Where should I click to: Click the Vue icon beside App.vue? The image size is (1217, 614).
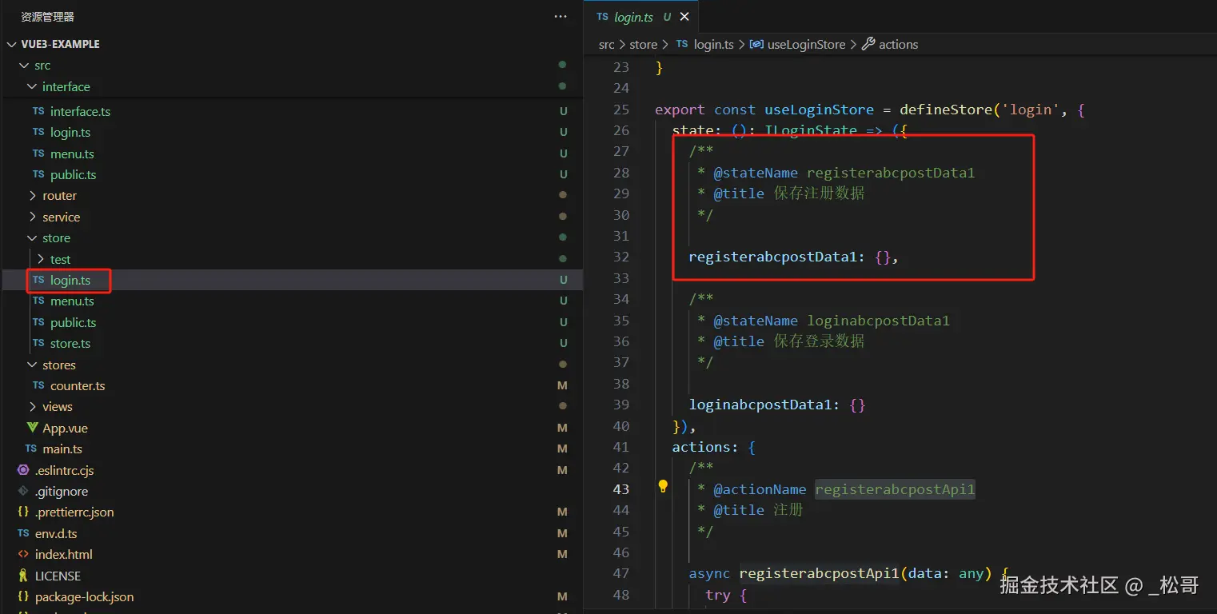pos(32,428)
